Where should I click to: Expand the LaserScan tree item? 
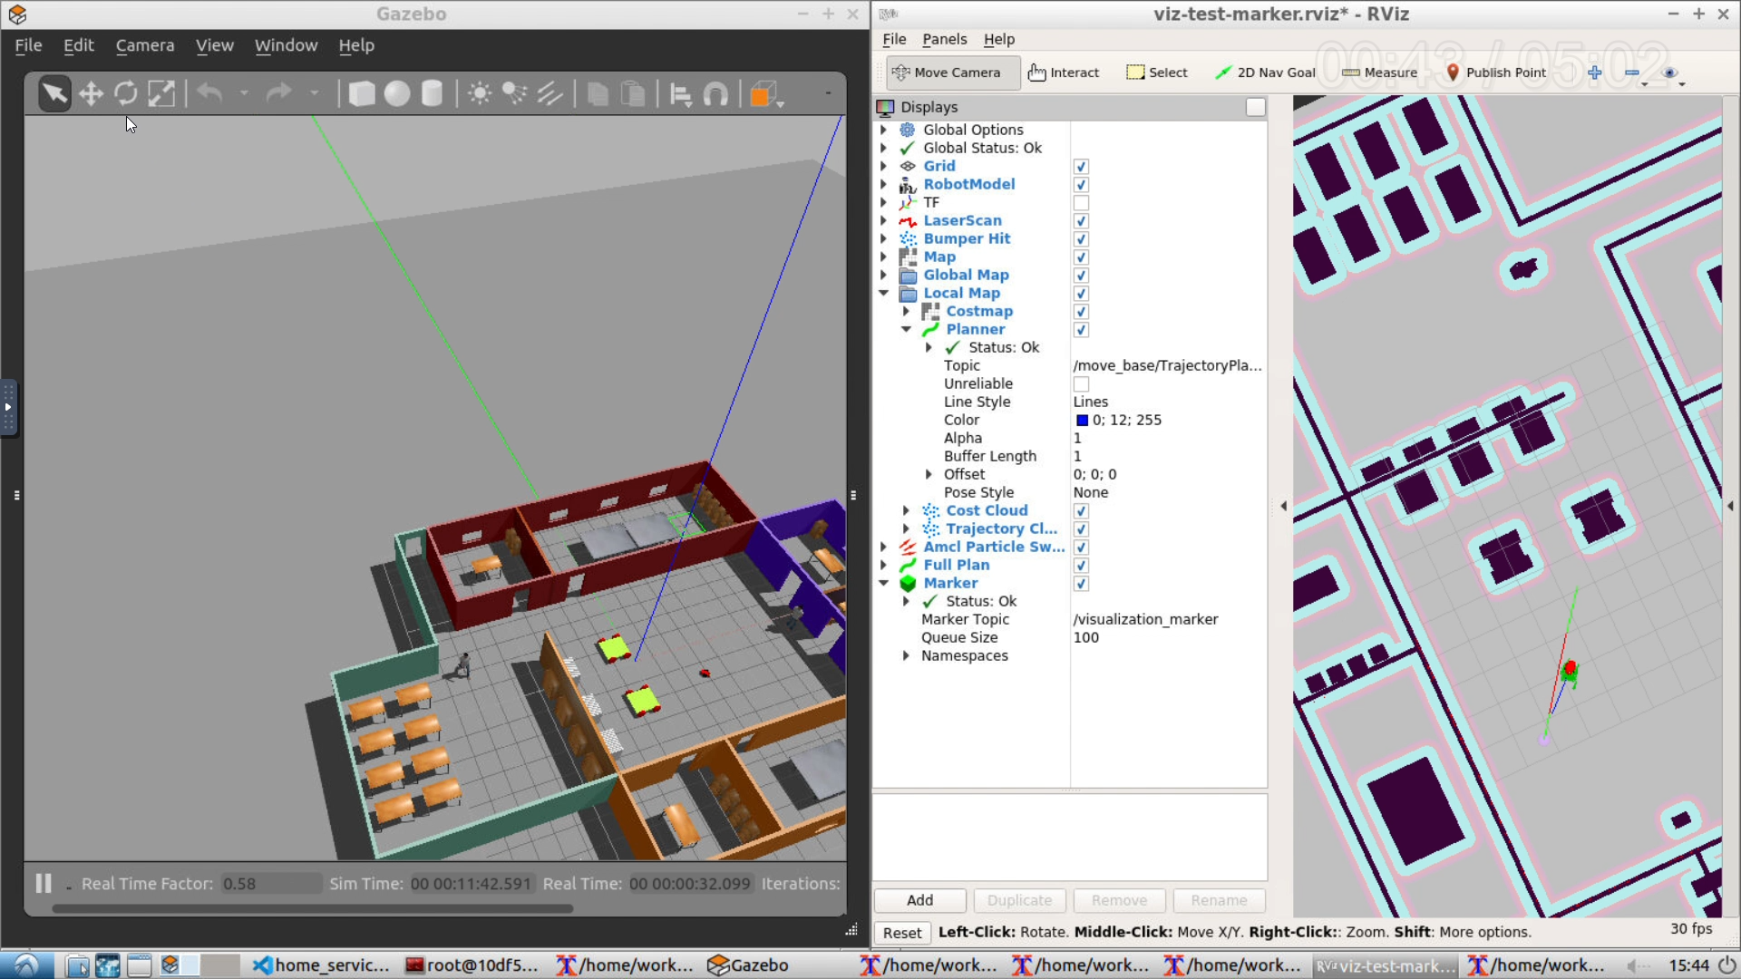point(884,220)
